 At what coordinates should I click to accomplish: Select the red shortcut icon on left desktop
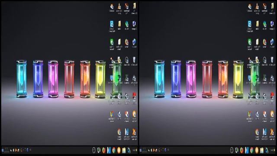(134, 96)
